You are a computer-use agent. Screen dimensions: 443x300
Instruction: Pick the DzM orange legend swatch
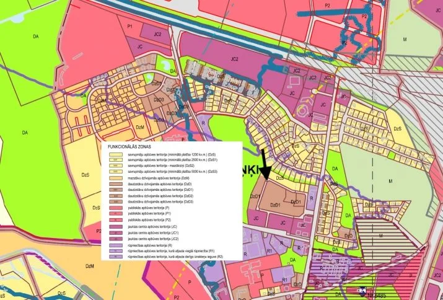116,178
